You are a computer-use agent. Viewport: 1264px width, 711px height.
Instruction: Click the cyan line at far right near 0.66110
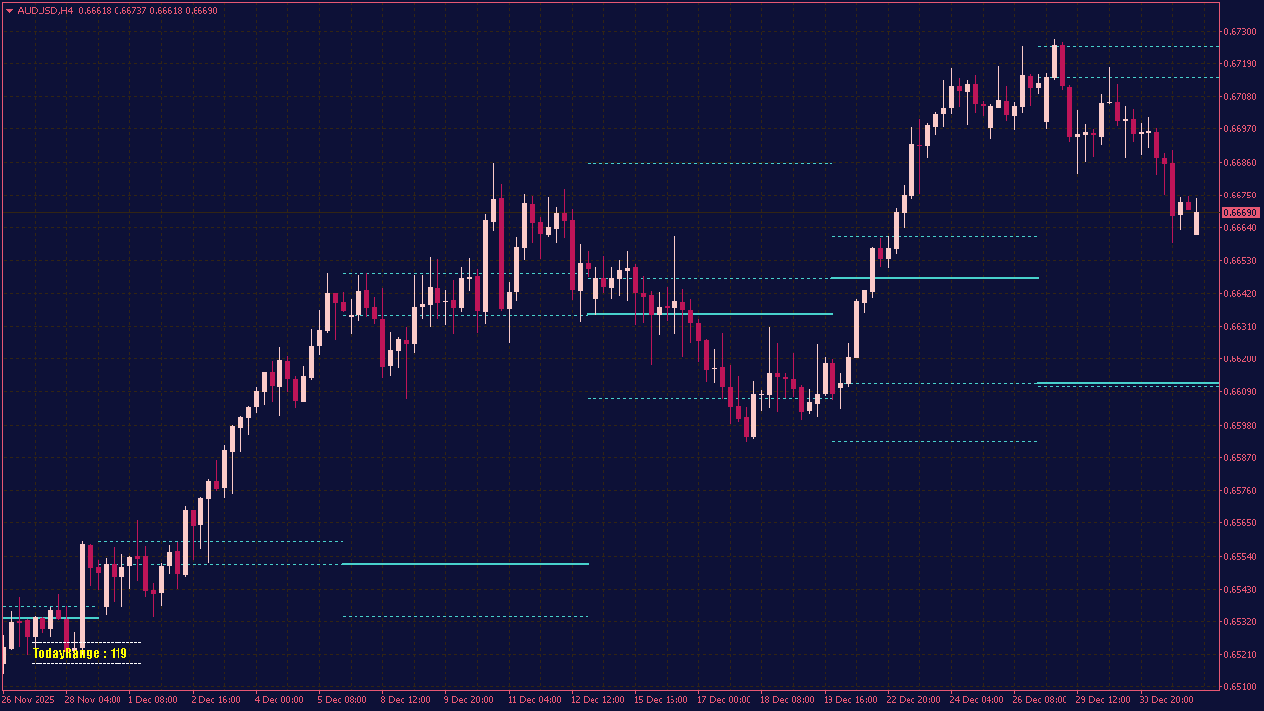[1126, 381]
